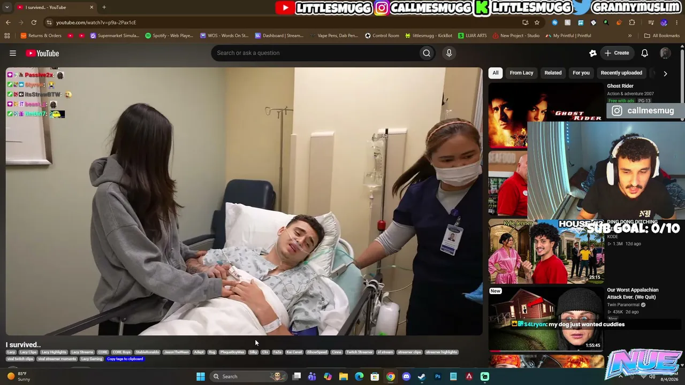Open the YouTube account avatar menu
Viewport: 685px width, 385px height.
665,53
